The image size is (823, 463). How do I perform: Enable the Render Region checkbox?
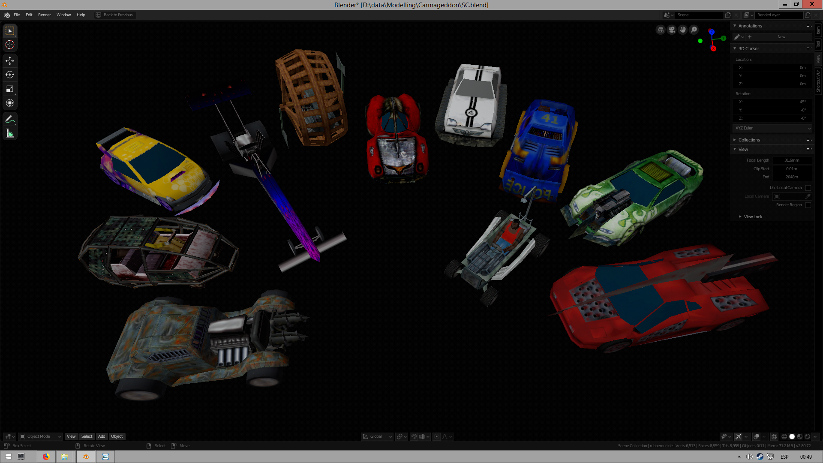[808, 205]
